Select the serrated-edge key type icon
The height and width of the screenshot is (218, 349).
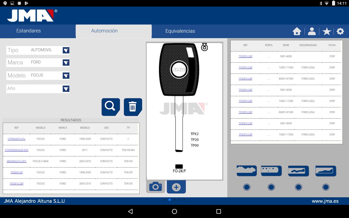[x=246, y=171]
